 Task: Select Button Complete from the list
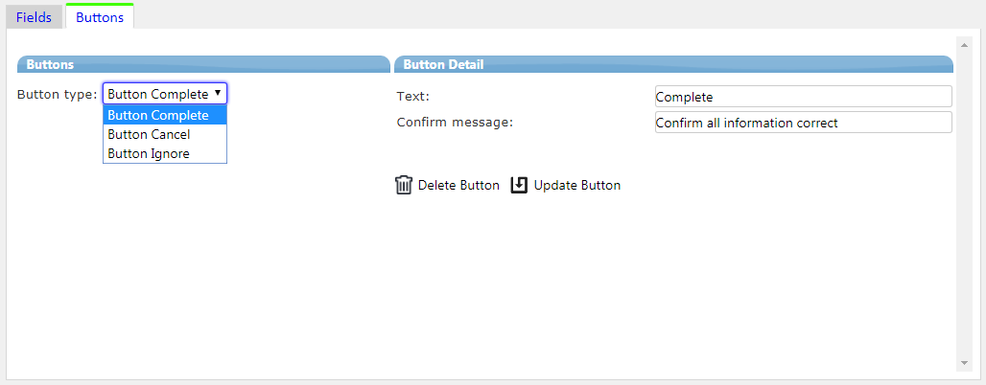point(165,116)
